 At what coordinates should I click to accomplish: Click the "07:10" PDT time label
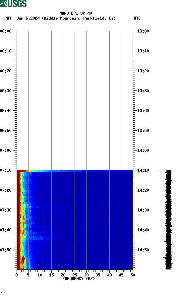click(x=6, y=170)
